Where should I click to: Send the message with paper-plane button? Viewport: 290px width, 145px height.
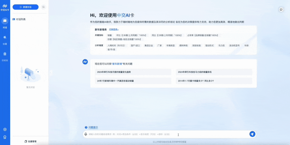point(252,134)
